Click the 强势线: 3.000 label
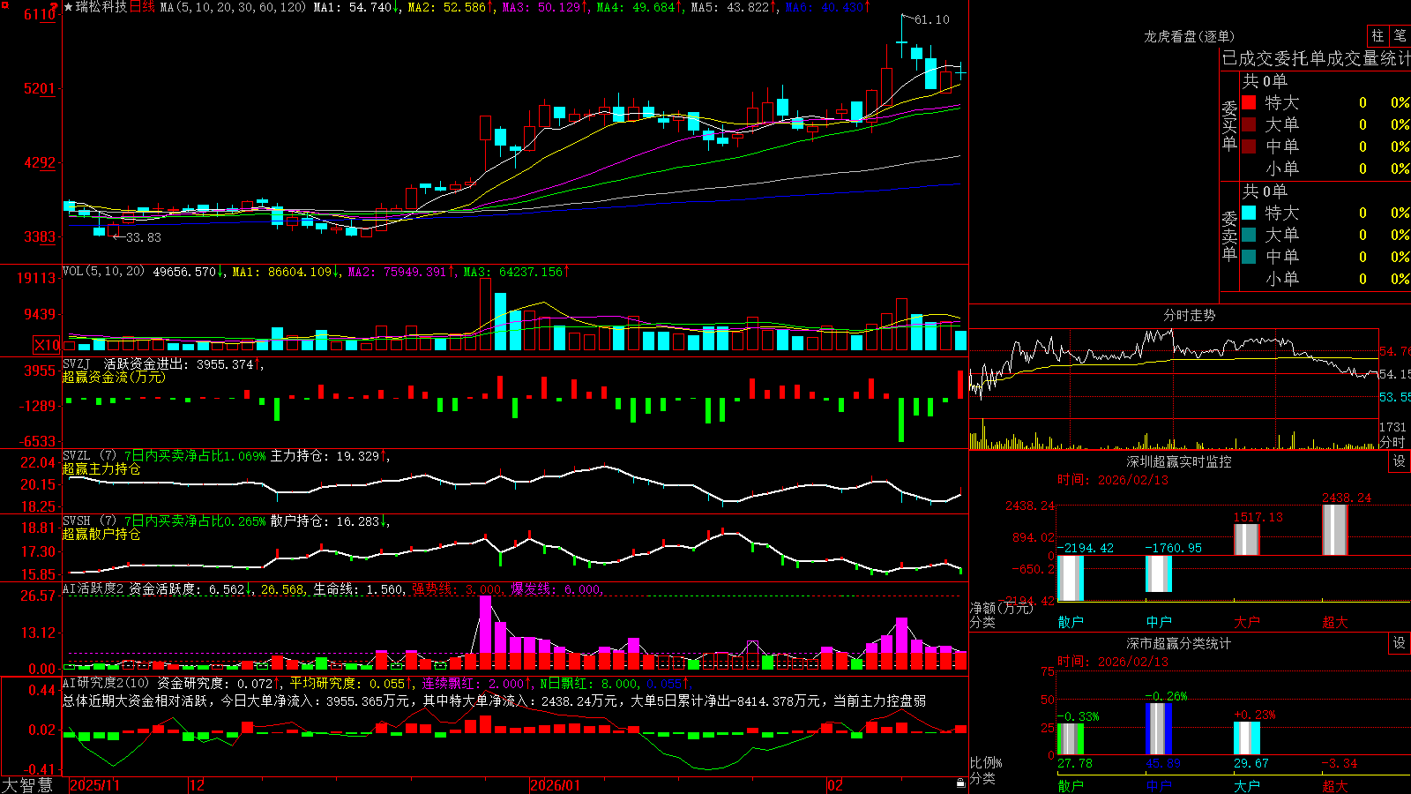This screenshot has width=1411, height=794. (x=457, y=589)
